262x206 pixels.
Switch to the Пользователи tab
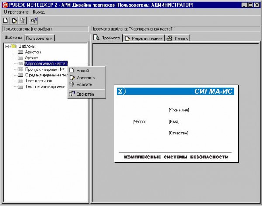39,38
